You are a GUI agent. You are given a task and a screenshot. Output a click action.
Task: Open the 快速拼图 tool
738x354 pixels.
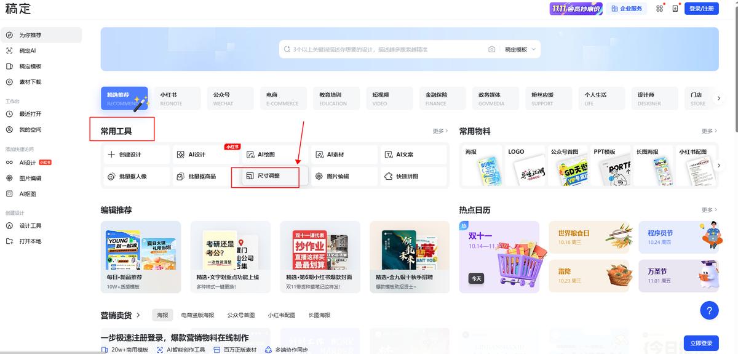click(414, 176)
